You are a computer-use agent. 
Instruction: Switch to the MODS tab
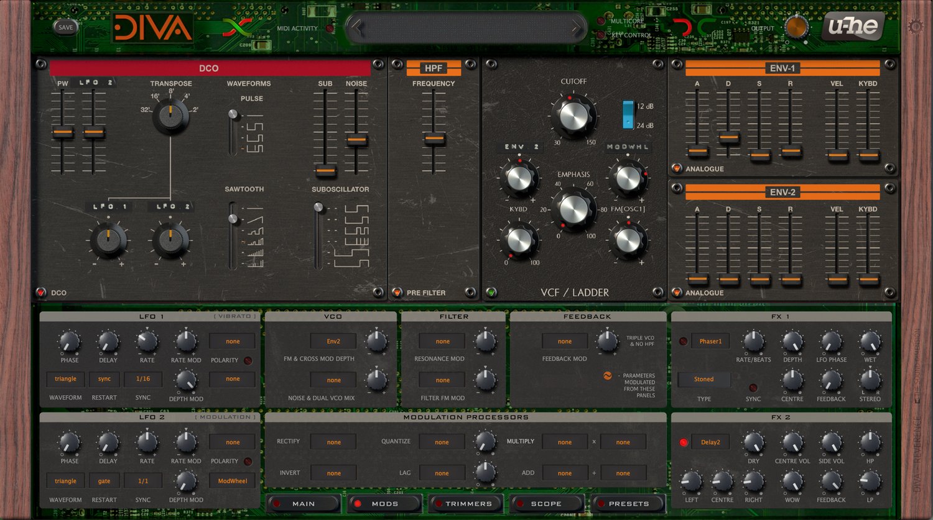(x=384, y=504)
